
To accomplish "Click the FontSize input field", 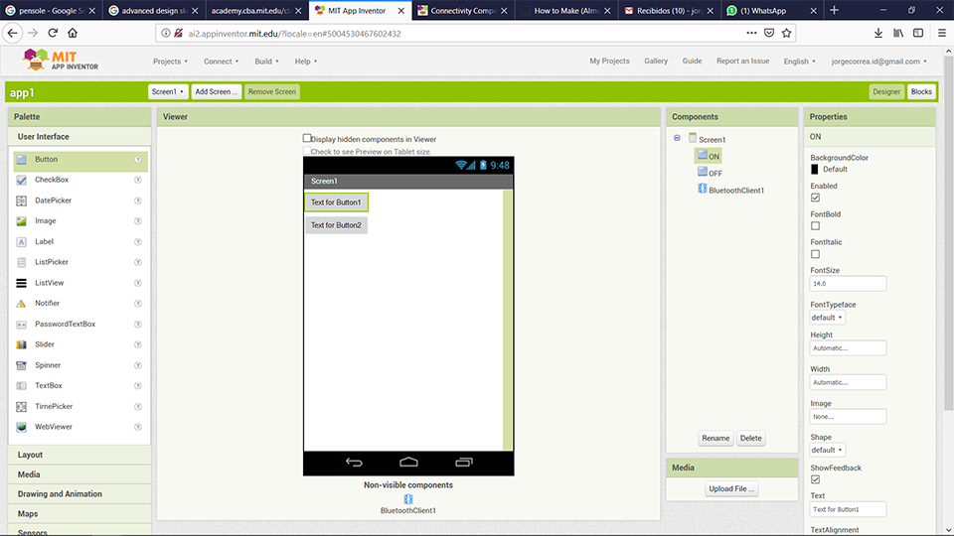I will pos(848,283).
